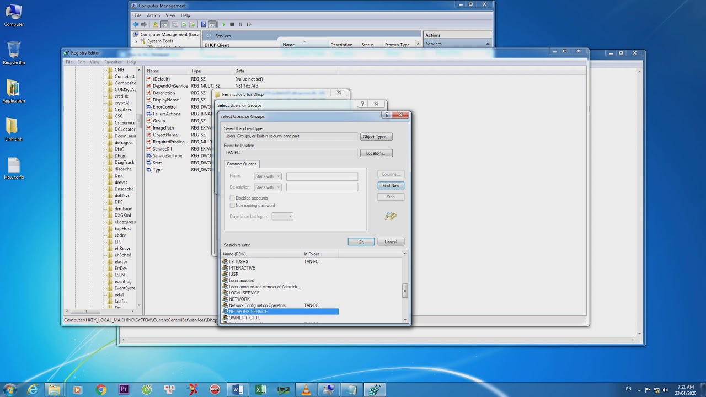Open Name Starts with dropdown
The image size is (706, 397).
[268, 176]
